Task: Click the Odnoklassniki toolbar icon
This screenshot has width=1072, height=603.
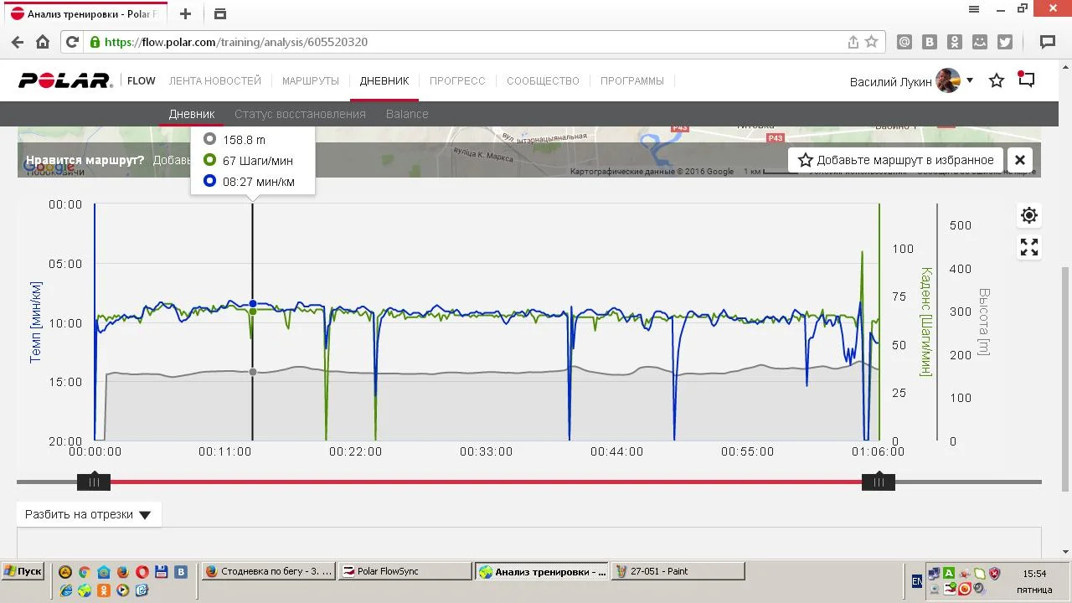Action: click(x=955, y=42)
